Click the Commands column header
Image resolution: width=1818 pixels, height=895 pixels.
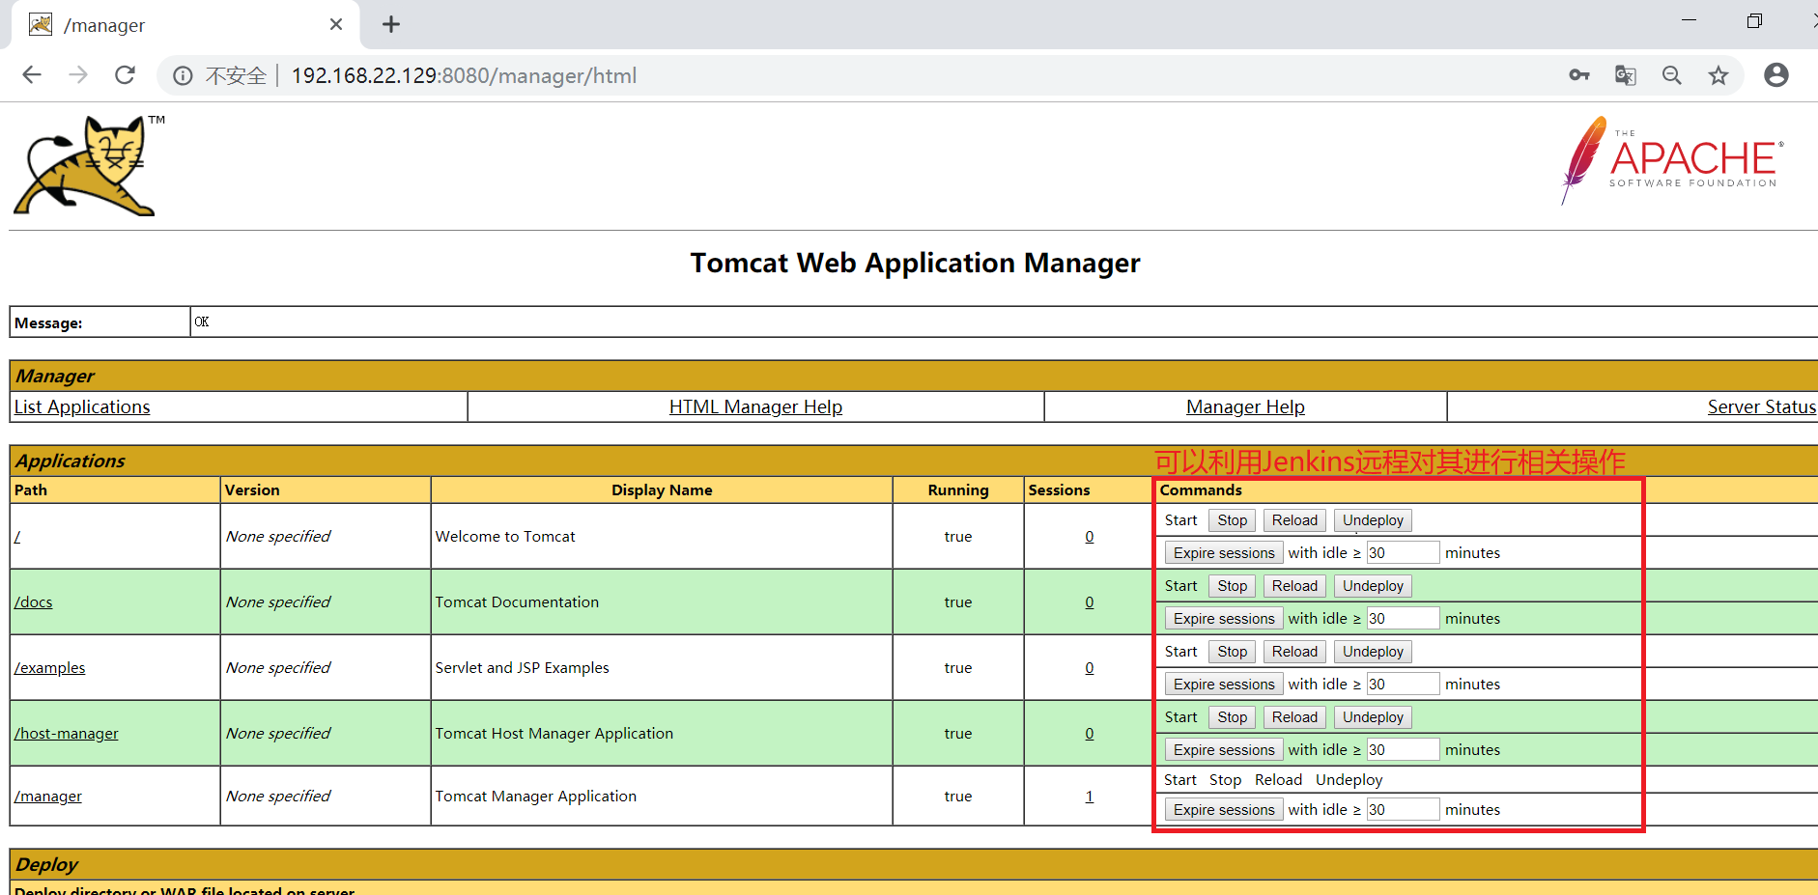[x=1201, y=489]
